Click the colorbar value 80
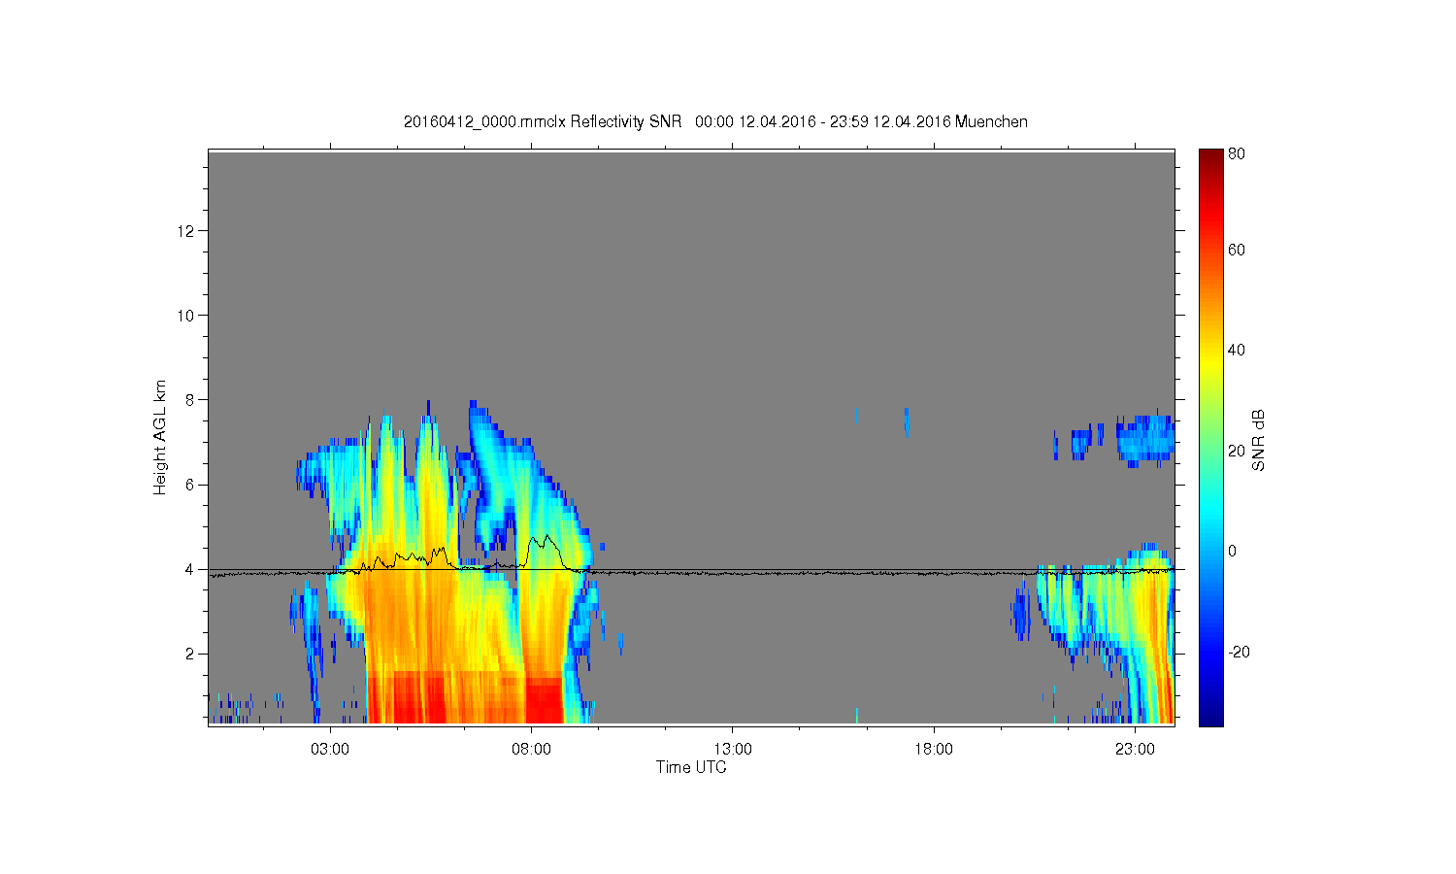This screenshot has height=874, width=1456. 1237,153
